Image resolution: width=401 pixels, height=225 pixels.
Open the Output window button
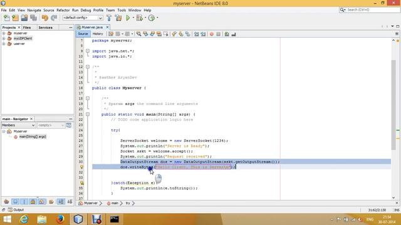tap(16, 210)
